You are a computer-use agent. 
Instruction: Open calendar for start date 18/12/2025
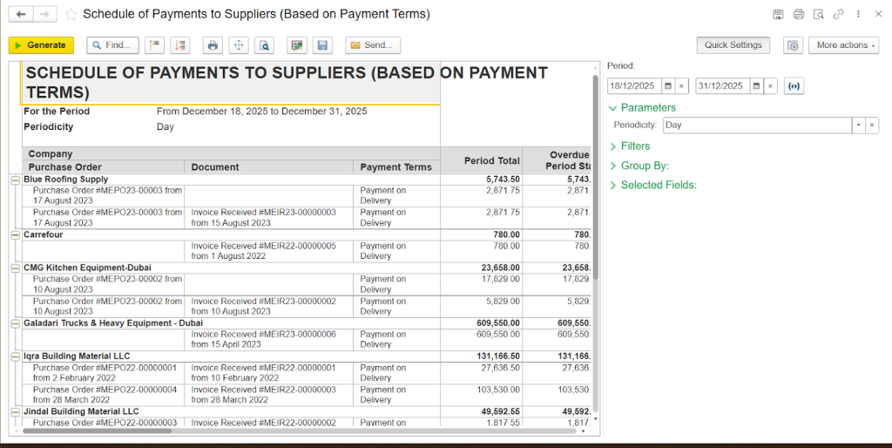668,86
